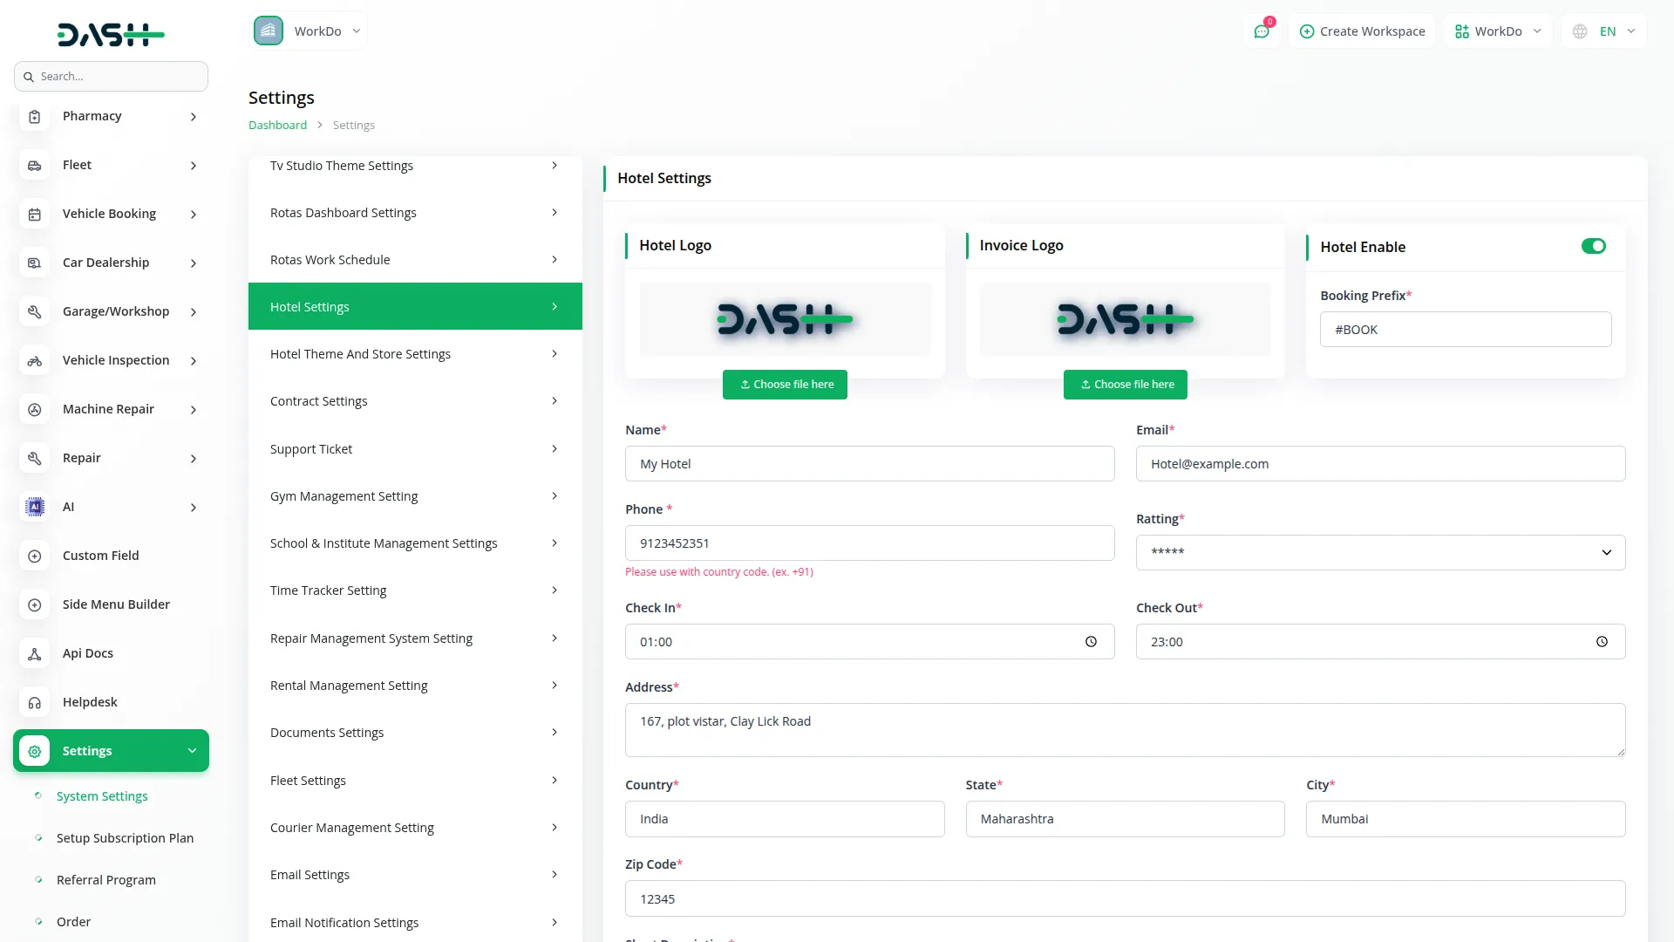Click the Booking Prefix input field

pos(1465,330)
